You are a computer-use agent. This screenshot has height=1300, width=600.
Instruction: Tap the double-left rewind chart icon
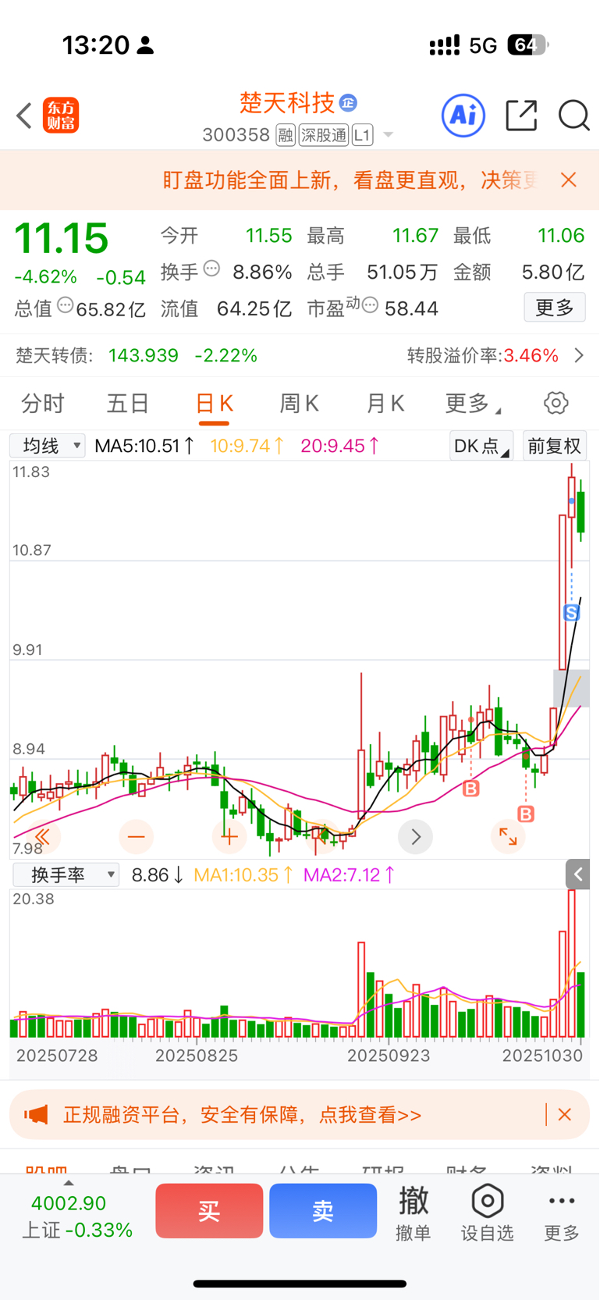click(43, 837)
